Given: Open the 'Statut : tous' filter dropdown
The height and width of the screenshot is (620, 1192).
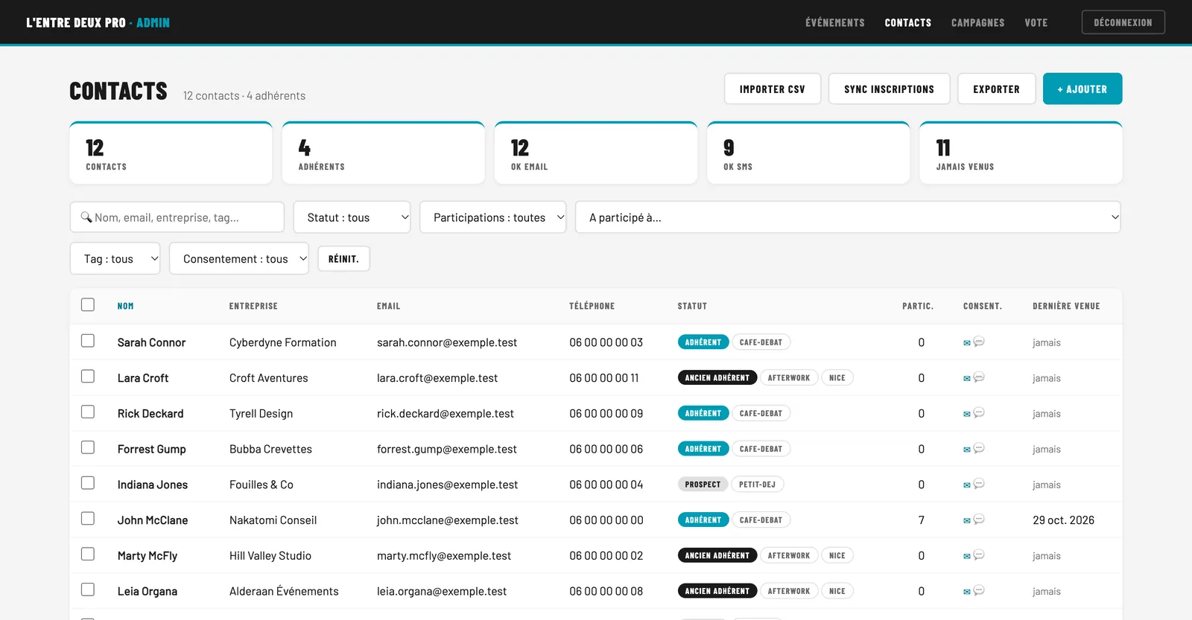Looking at the screenshot, I should pos(352,217).
